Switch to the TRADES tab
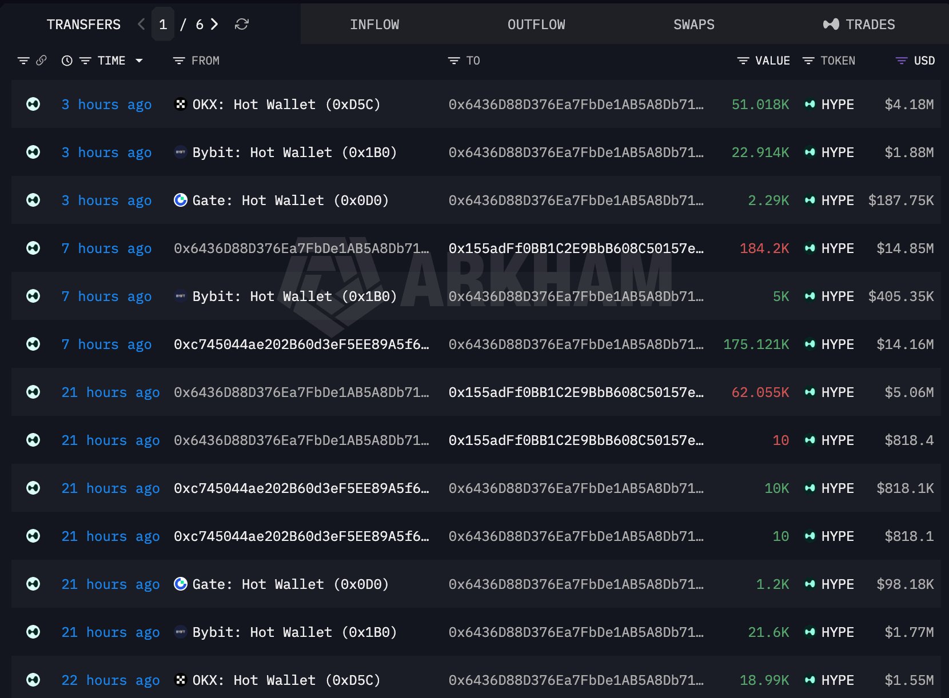The width and height of the screenshot is (949, 698). pos(859,25)
